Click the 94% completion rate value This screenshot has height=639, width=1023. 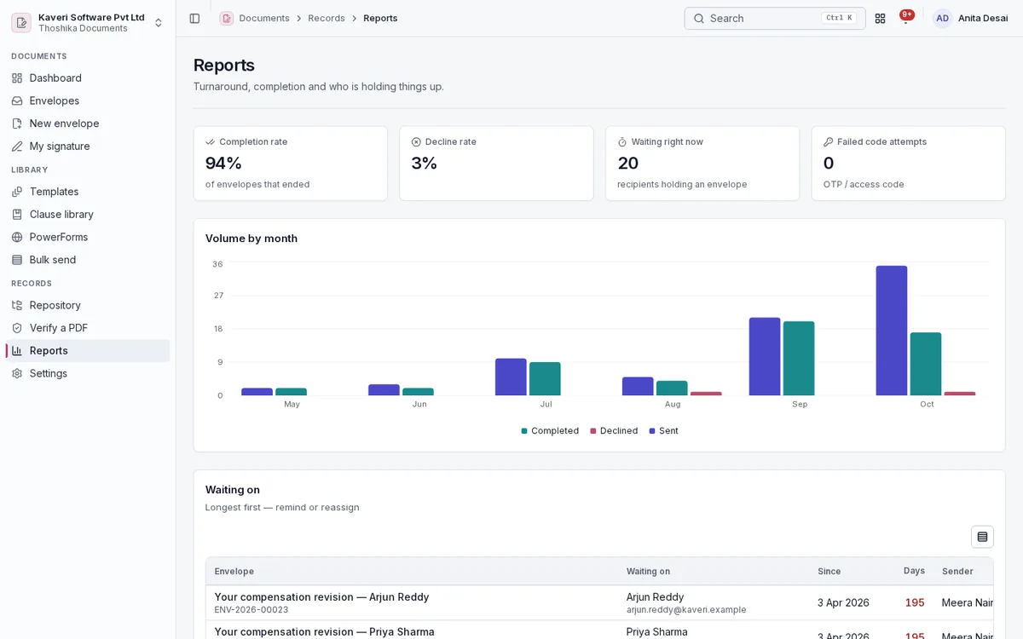[x=223, y=163]
